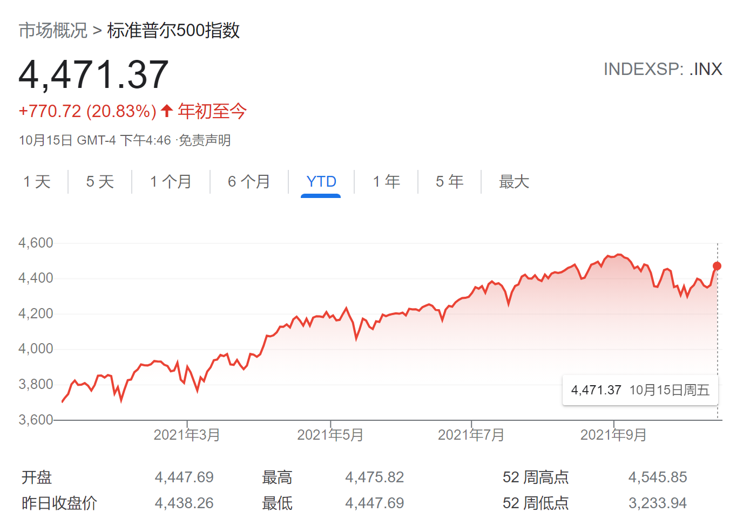
Task: View the 5 年 range tab
Action: [449, 182]
